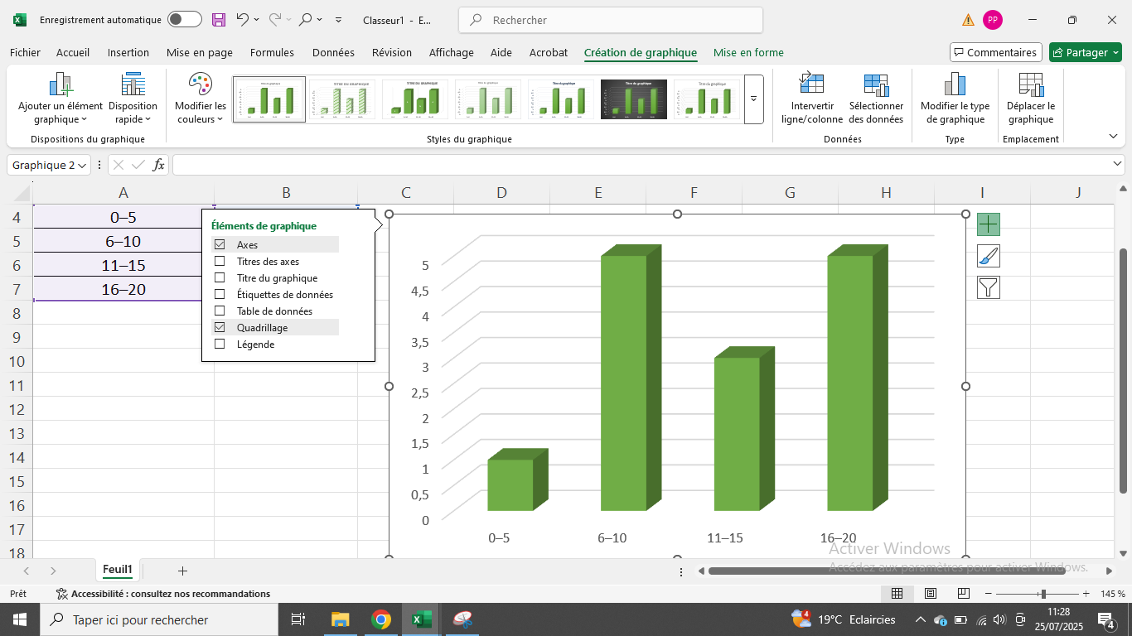Open Quick Access Toolbar customize arrow

coord(338,20)
